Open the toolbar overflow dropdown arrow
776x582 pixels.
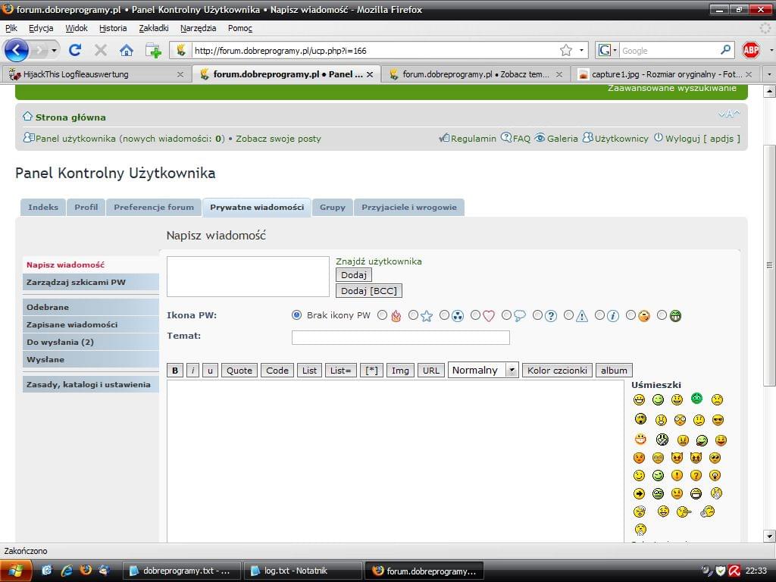[771, 51]
